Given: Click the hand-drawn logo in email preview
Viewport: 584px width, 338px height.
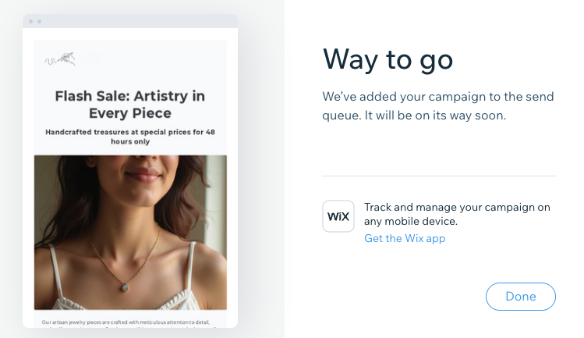Looking at the screenshot, I should click(x=60, y=59).
